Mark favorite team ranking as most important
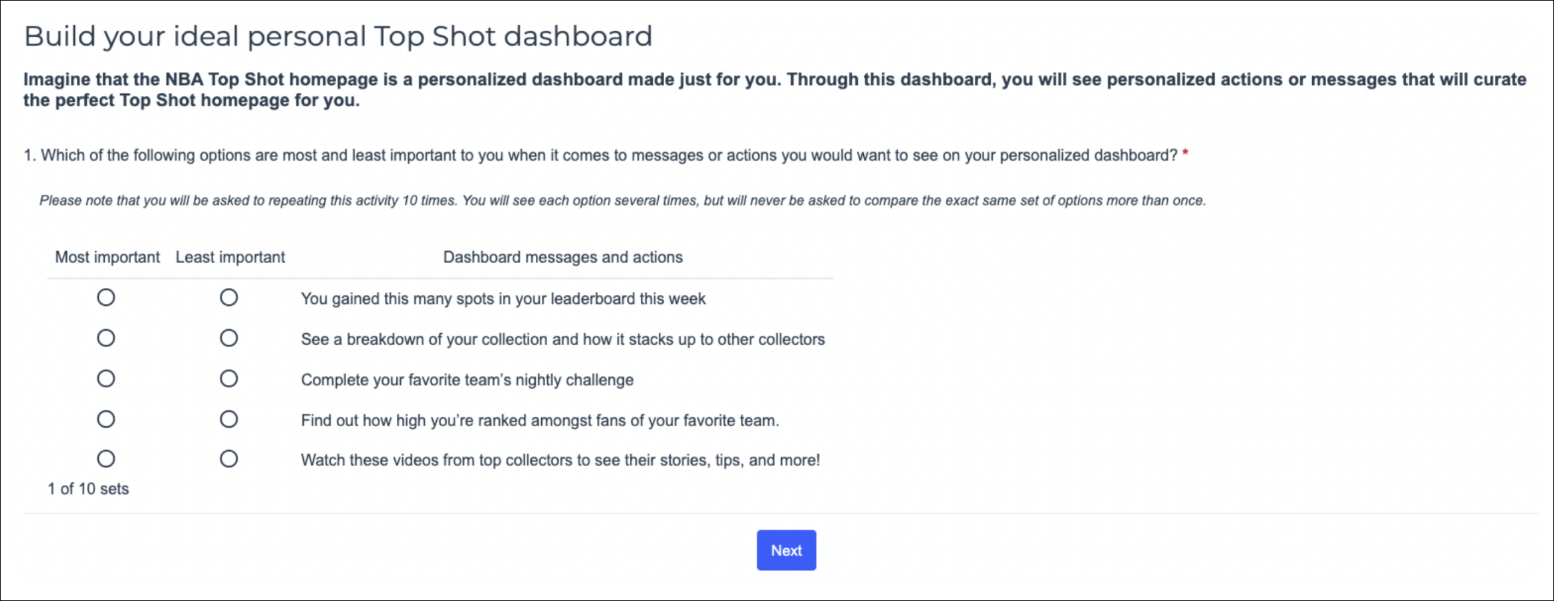The height and width of the screenshot is (601, 1554). pyautogui.click(x=106, y=419)
